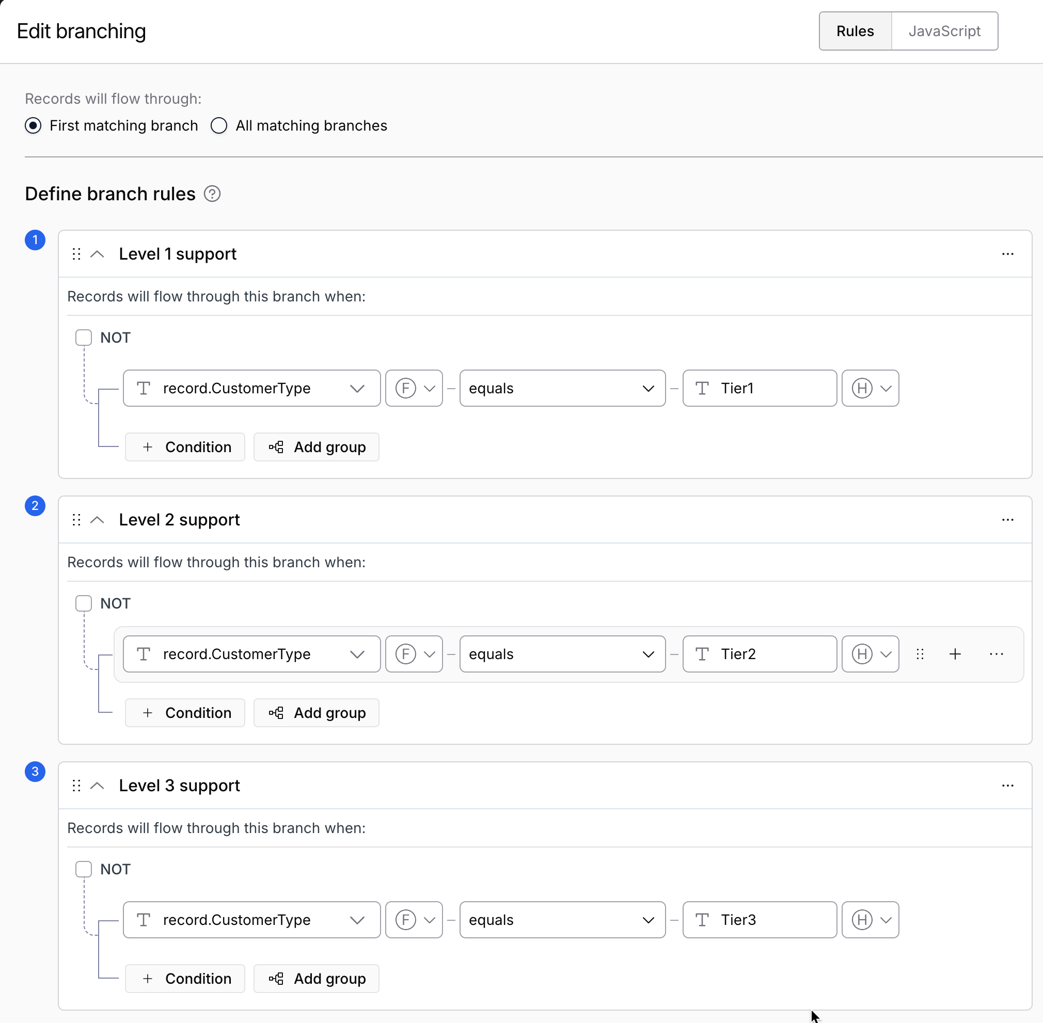
Task: Click text type icon in Tier1 value field
Action: [702, 389]
